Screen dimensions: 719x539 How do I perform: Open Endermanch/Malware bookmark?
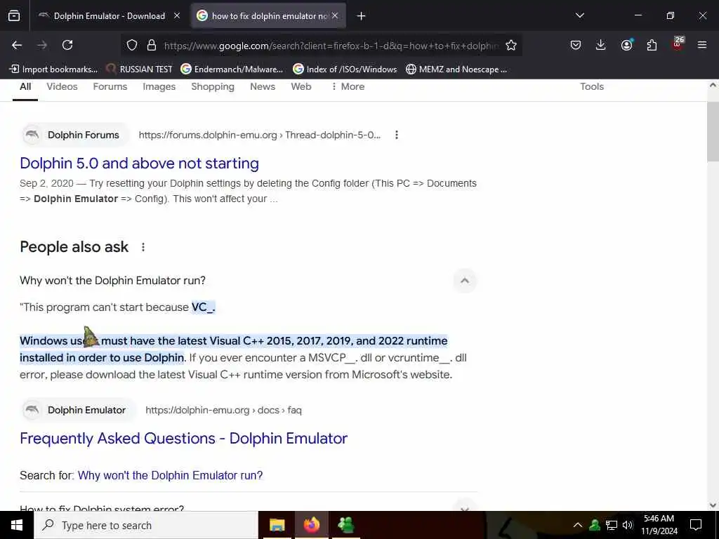click(x=232, y=69)
